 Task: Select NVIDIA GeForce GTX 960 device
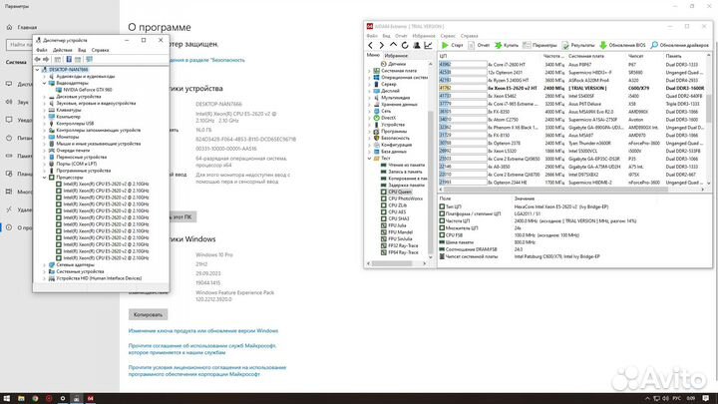(88, 90)
